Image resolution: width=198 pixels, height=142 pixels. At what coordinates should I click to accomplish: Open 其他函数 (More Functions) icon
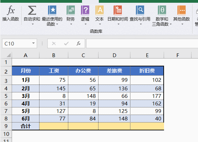[x=182, y=10]
